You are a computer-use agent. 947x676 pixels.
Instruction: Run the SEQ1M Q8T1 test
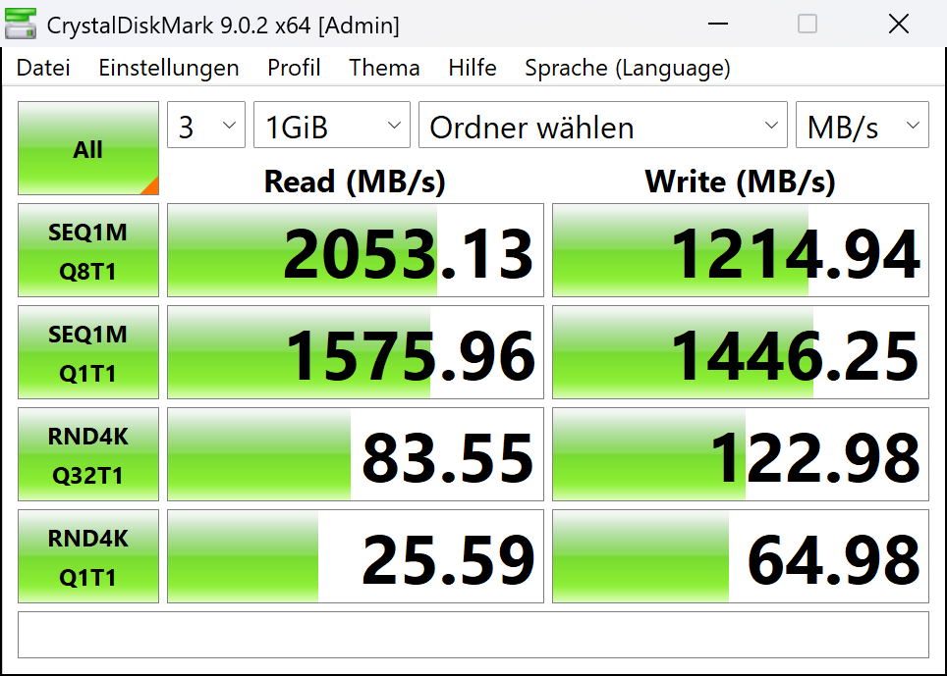[87, 251]
